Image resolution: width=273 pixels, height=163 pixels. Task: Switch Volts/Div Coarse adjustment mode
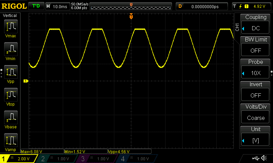[255, 118]
